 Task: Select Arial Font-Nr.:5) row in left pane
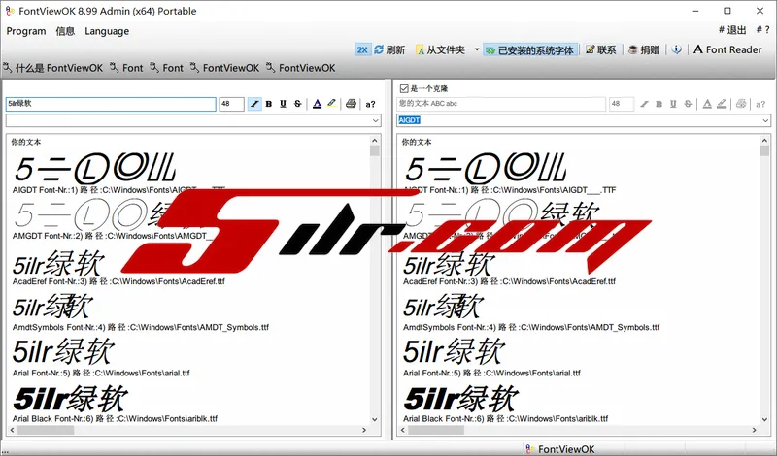click(101, 374)
